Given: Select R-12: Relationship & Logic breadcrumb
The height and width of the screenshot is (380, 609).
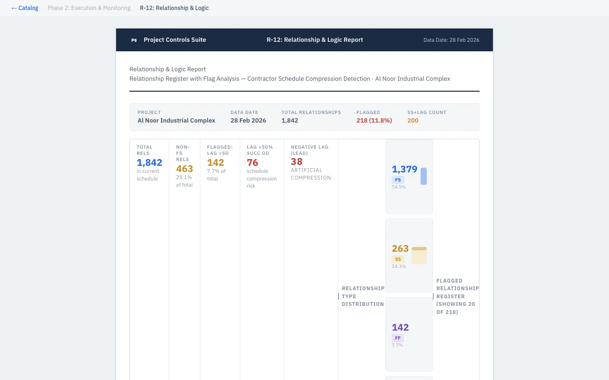Looking at the screenshot, I should pyautogui.click(x=174, y=8).
